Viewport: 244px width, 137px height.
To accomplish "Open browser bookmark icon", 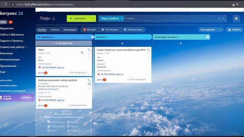I will click(x=237, y=4).
